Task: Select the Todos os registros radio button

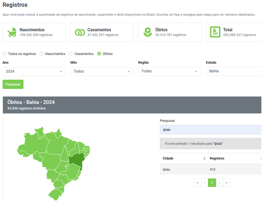Action: [x=5, y=54]
